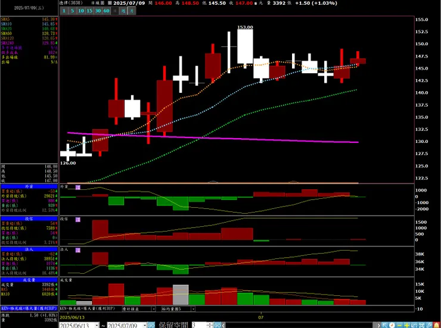Switch chart to 60-minute interval

click(106, 11)
